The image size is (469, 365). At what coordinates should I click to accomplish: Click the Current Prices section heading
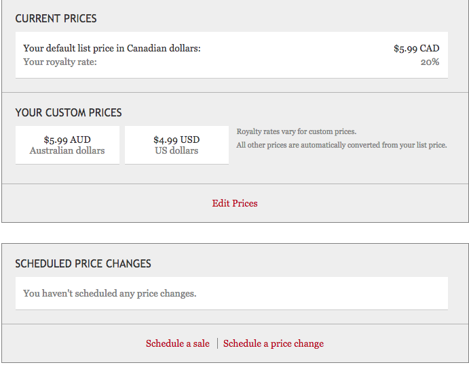56,18
